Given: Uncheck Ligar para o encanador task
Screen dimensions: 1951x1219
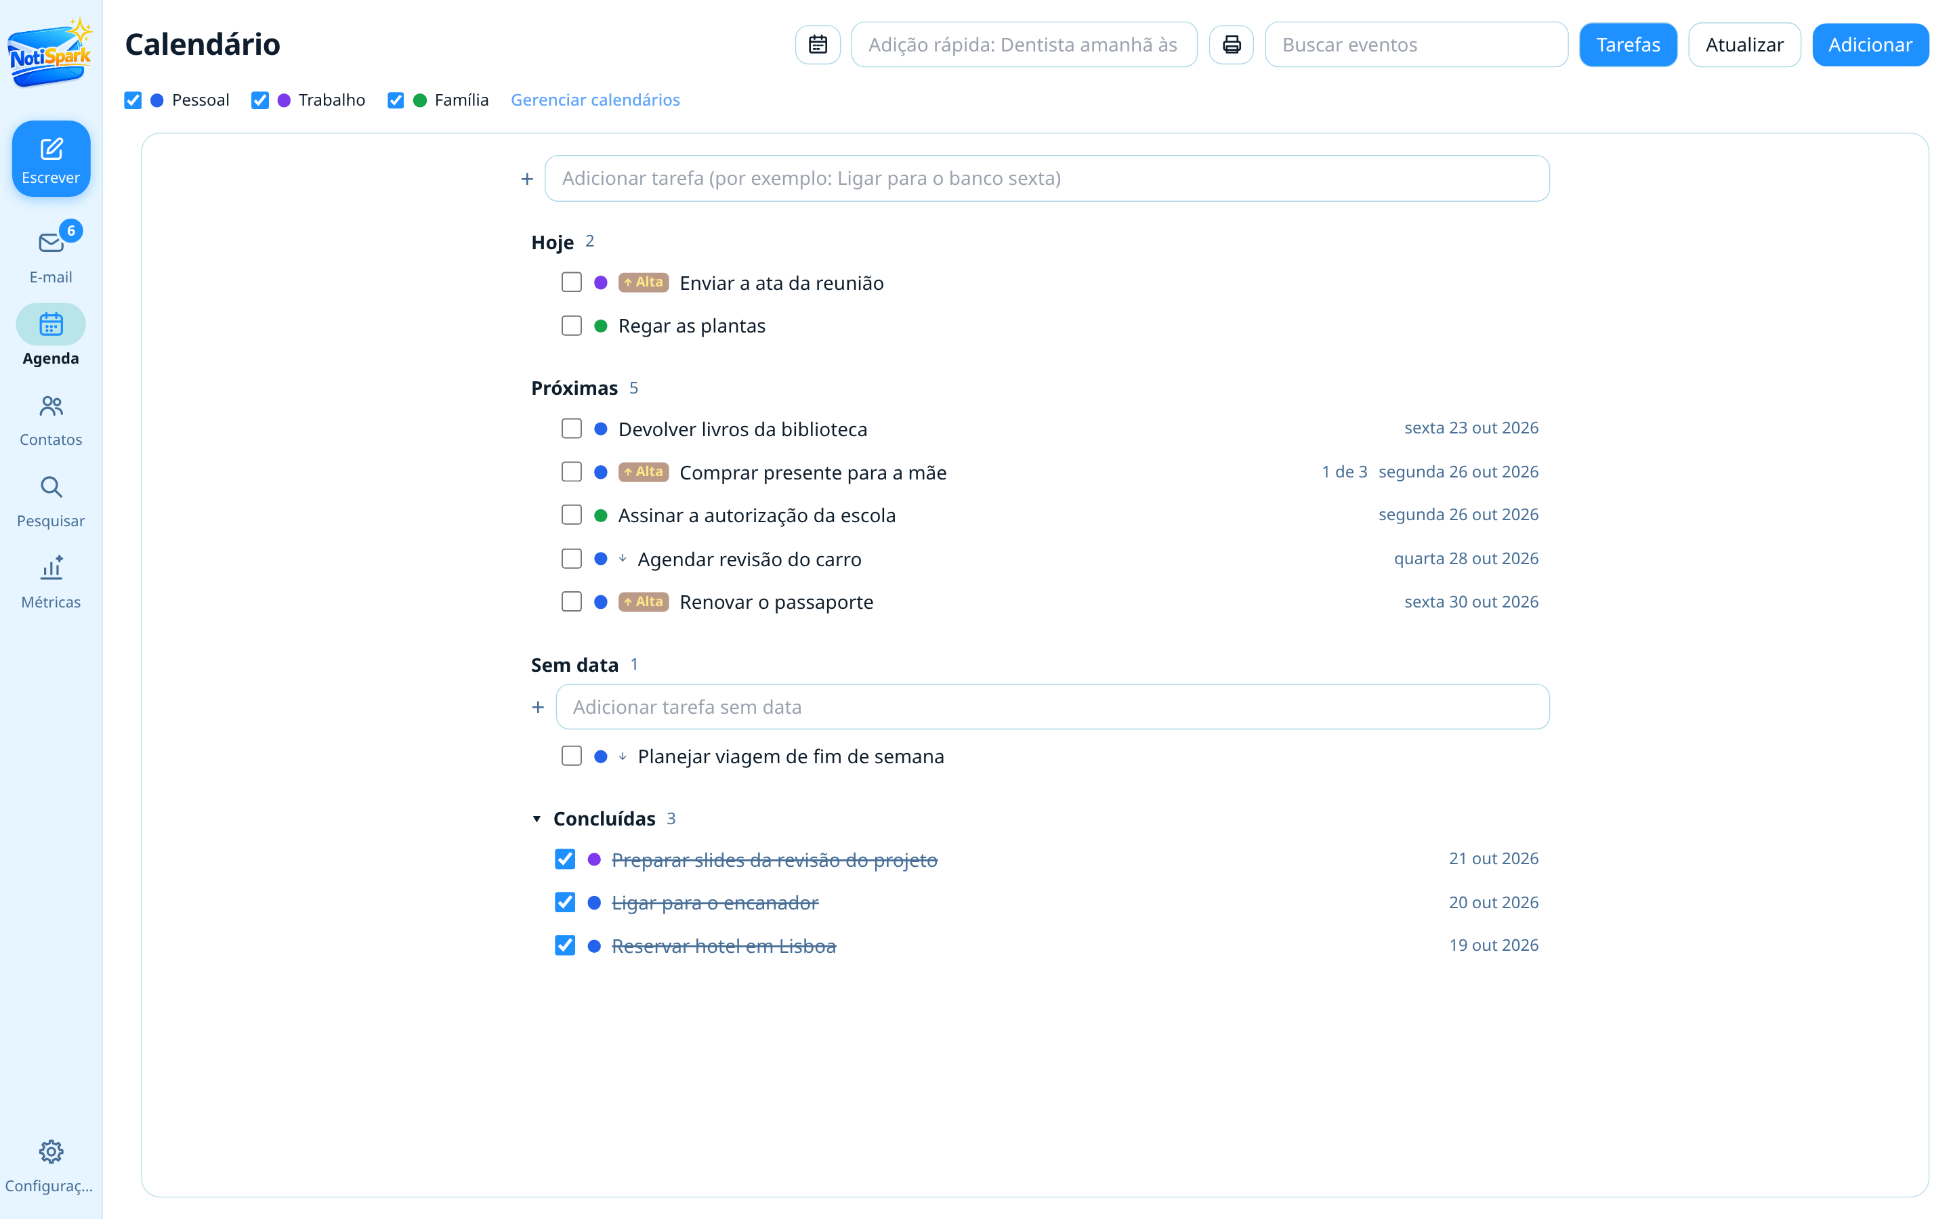Looking at the screenshot, I should pos(565,902).
